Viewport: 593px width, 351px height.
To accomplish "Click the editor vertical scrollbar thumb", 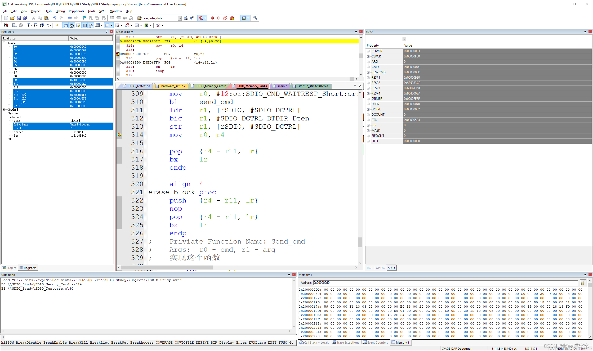I will click(360, 242).
